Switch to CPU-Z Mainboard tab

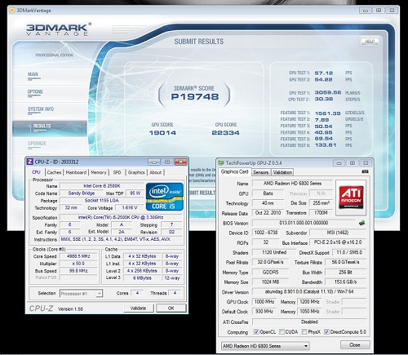coord(76,172)
